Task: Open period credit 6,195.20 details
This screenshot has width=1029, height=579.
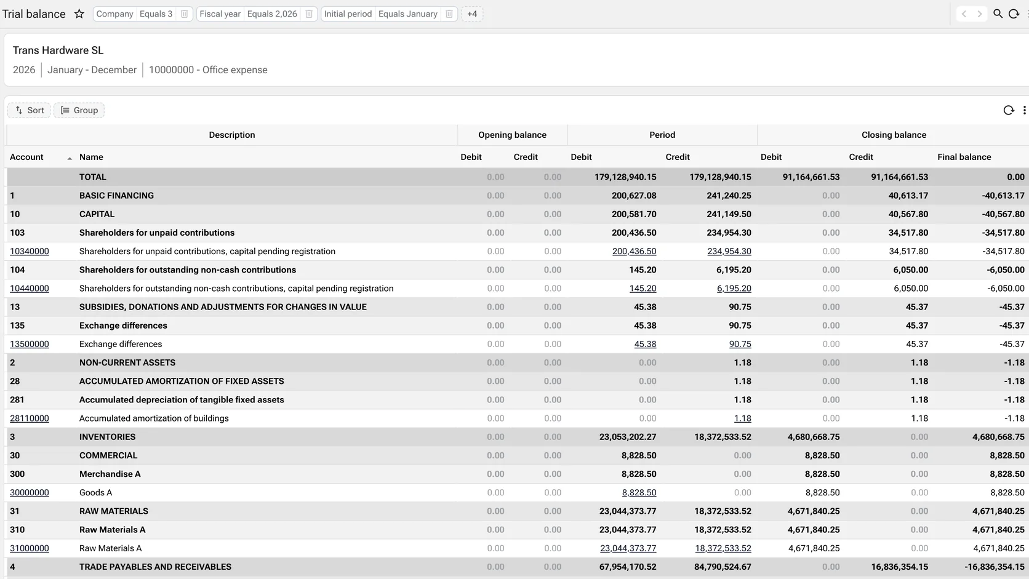Action: [734, 288]
